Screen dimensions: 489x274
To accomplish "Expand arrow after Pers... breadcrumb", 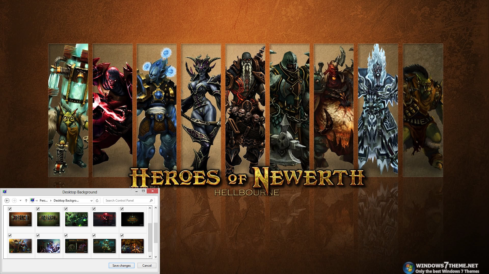I will (51, 201).
